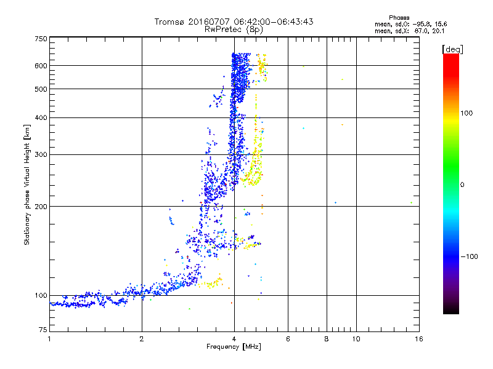Click the isolated green data point near 16 MHz

click(x=411, y=203)
